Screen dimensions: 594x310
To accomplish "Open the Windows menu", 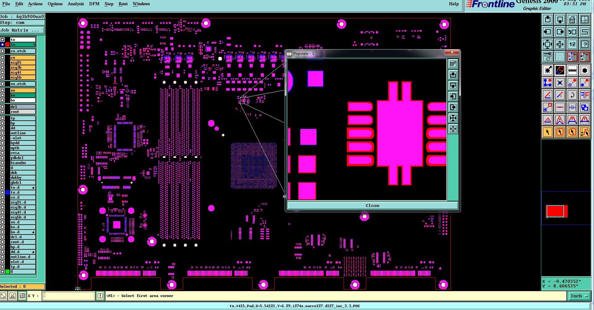I will 141,4.
